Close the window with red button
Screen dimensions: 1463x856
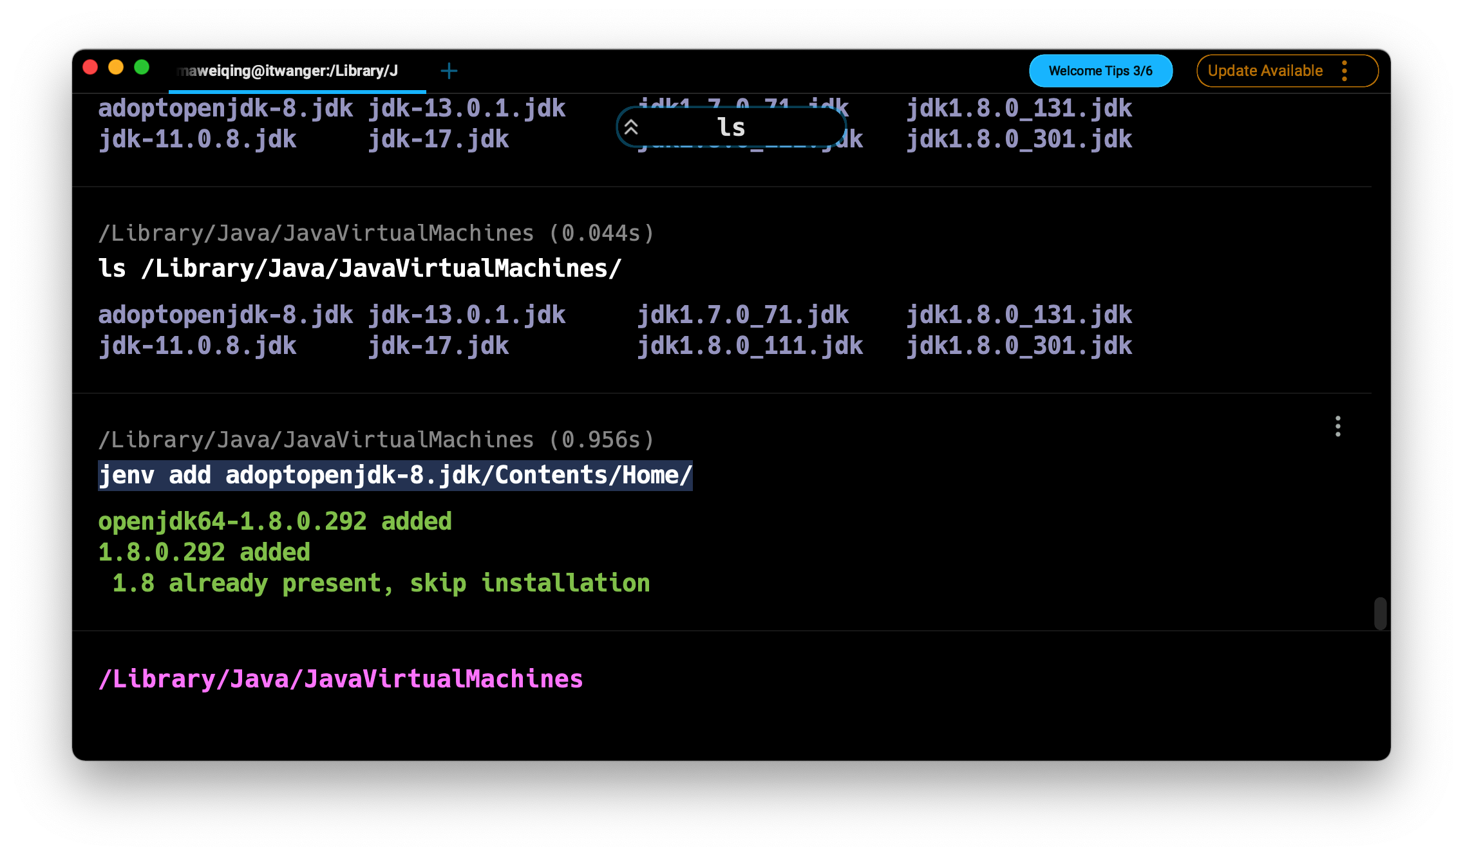[x=90, y=68]
